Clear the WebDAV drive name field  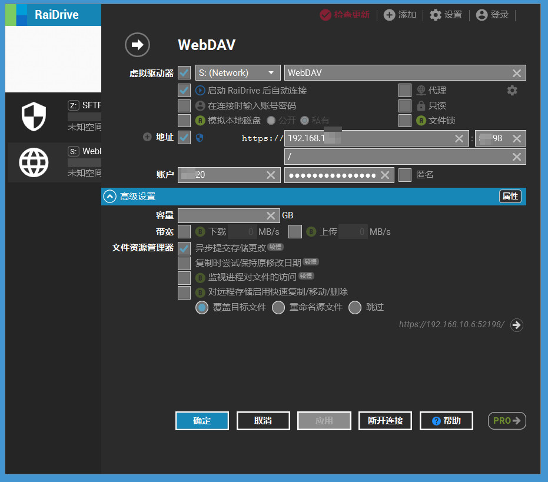coord(517,73)
